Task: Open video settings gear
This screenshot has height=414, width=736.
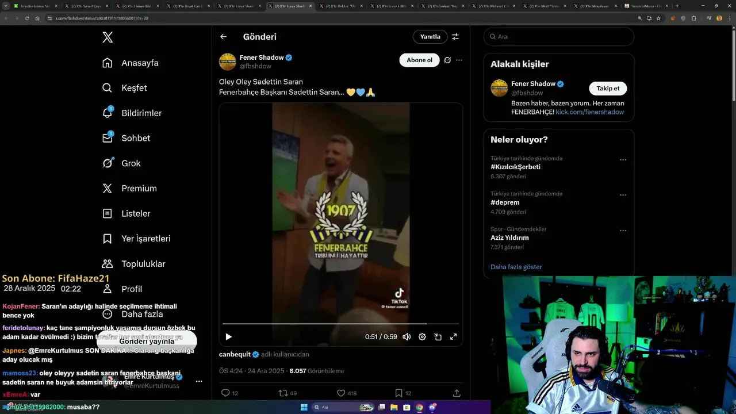Action: (422, 337)
